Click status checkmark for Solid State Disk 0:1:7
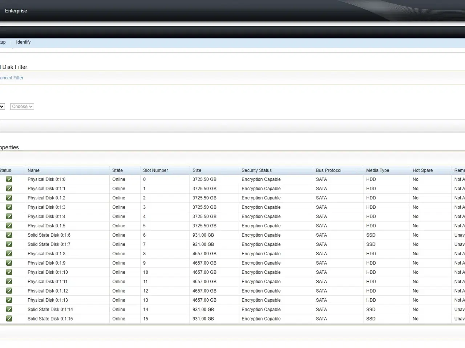 pyautogui.click(x=9, y=244)
